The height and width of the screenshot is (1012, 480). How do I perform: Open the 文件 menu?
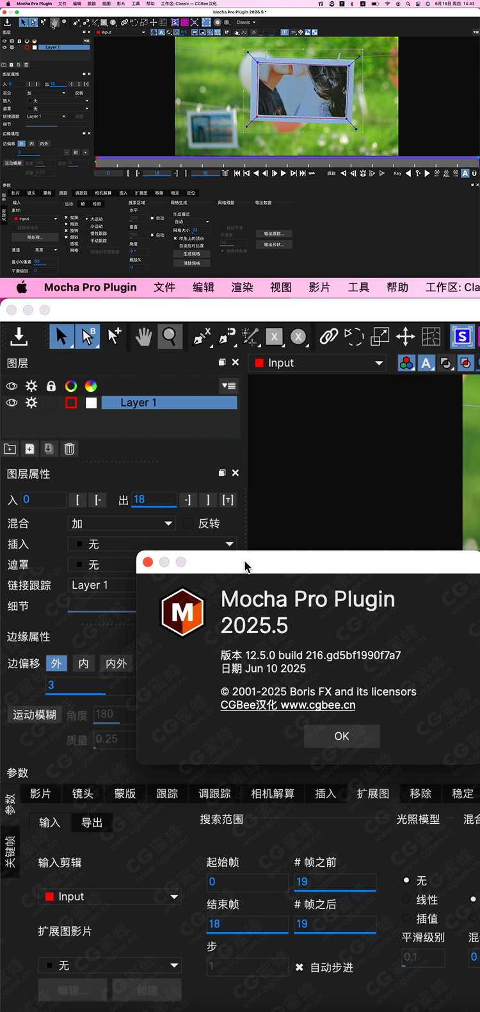tap(164, 287)
